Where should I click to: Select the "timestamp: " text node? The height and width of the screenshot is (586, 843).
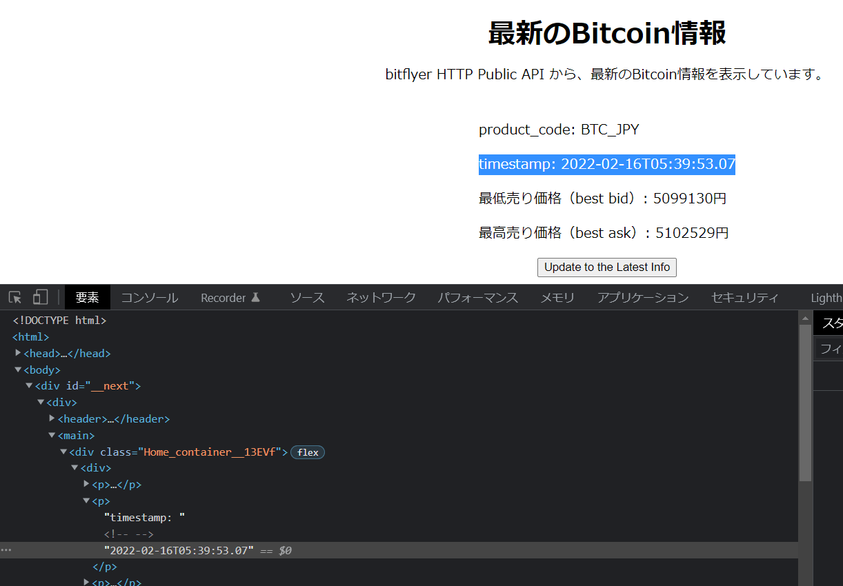144,518
